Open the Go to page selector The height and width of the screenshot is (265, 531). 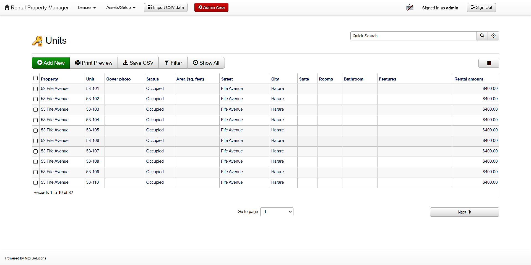276,212
